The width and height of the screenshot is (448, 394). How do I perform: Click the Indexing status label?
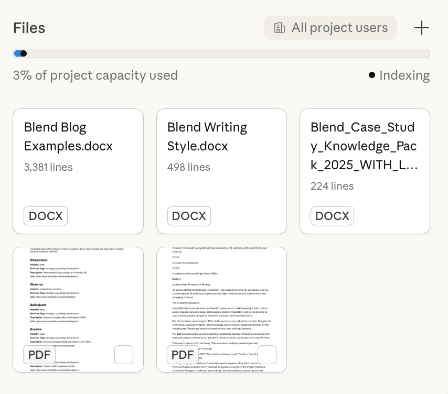point(404,75)
